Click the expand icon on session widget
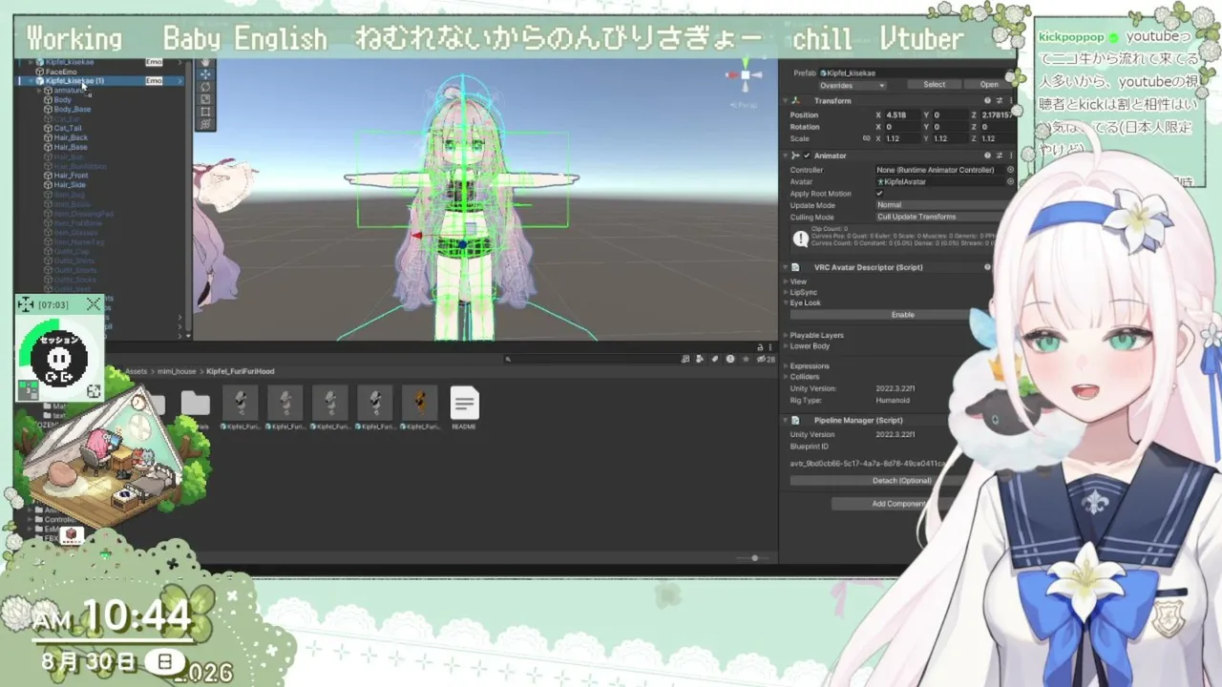This screenshot has height=687, width=1222. tap(94, 391)
